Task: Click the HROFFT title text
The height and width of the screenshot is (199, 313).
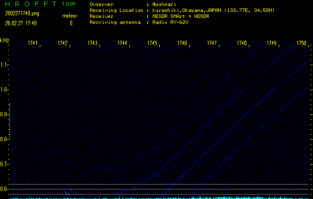Action: tap(28, 4)
